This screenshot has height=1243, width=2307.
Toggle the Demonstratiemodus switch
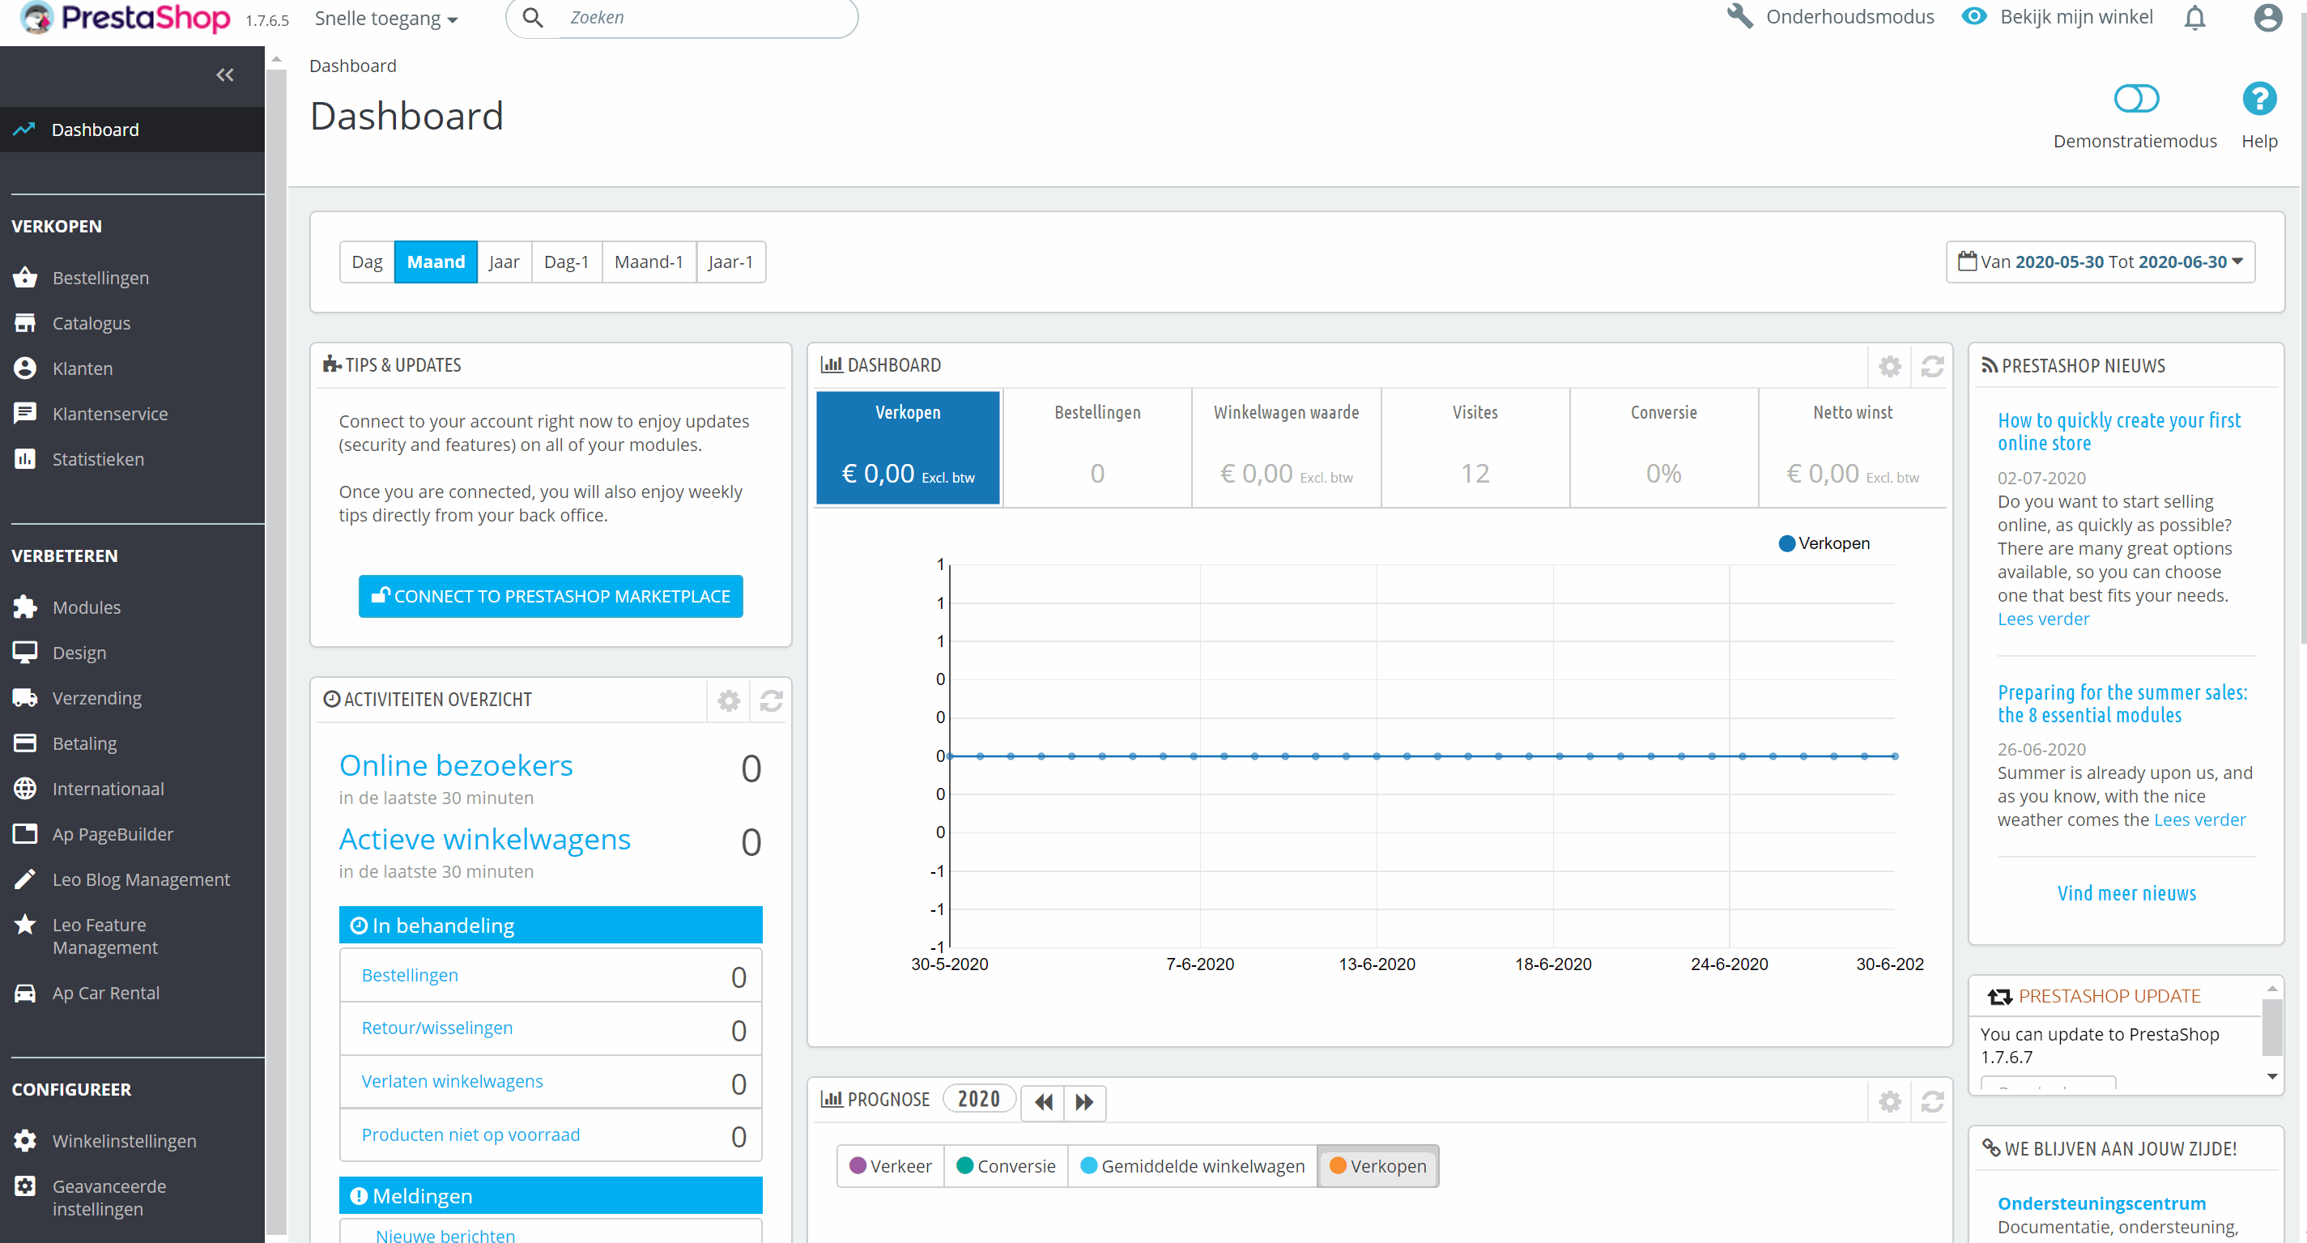(x=2136, y=99)
